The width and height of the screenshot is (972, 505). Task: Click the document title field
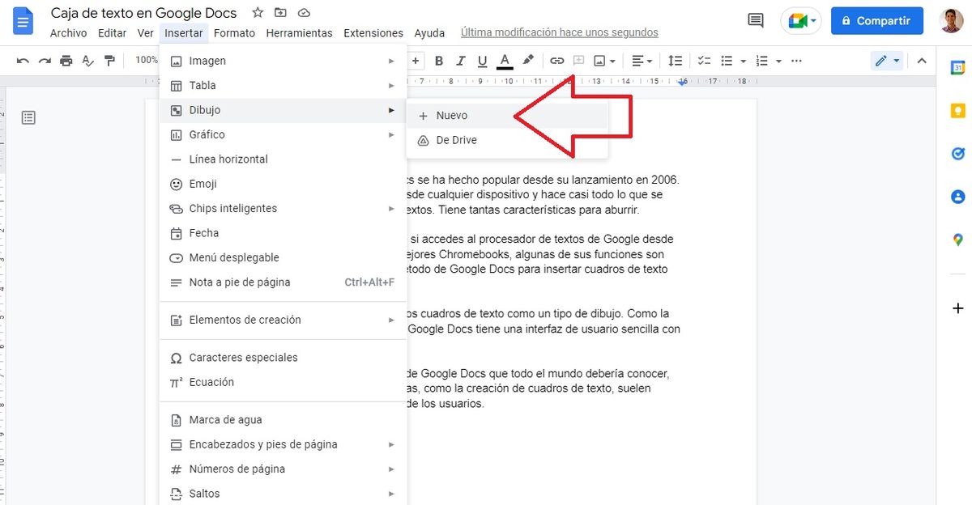point(144,13)
